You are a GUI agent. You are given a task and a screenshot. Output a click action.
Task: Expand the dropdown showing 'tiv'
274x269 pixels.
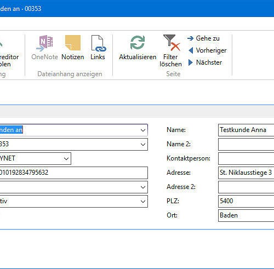pos(143,202)
